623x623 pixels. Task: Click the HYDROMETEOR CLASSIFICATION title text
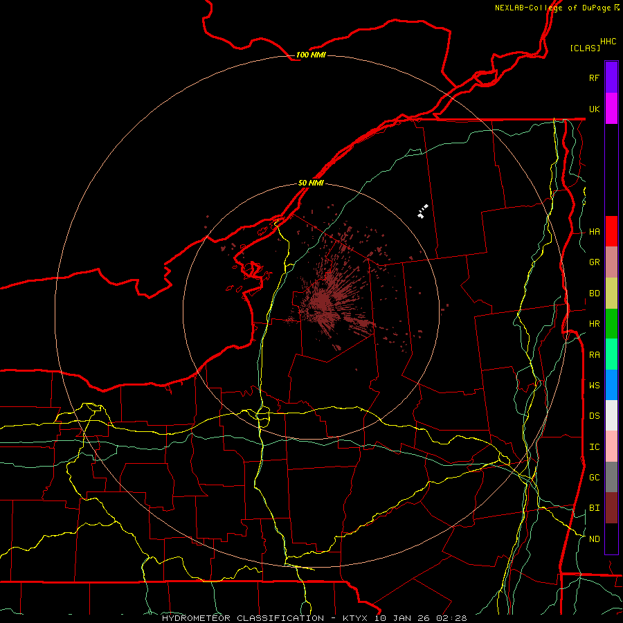pos(243,618)
